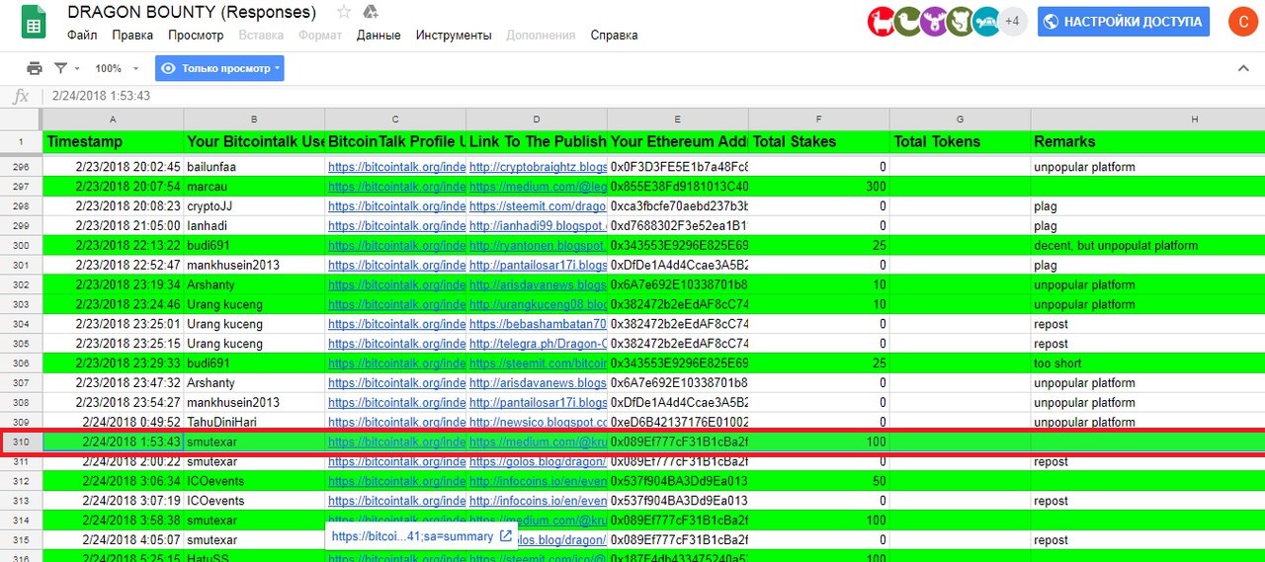Click the 'too short' remark cell
1265x562 pixels.
pyautogui.click(x=1147, y=362)
